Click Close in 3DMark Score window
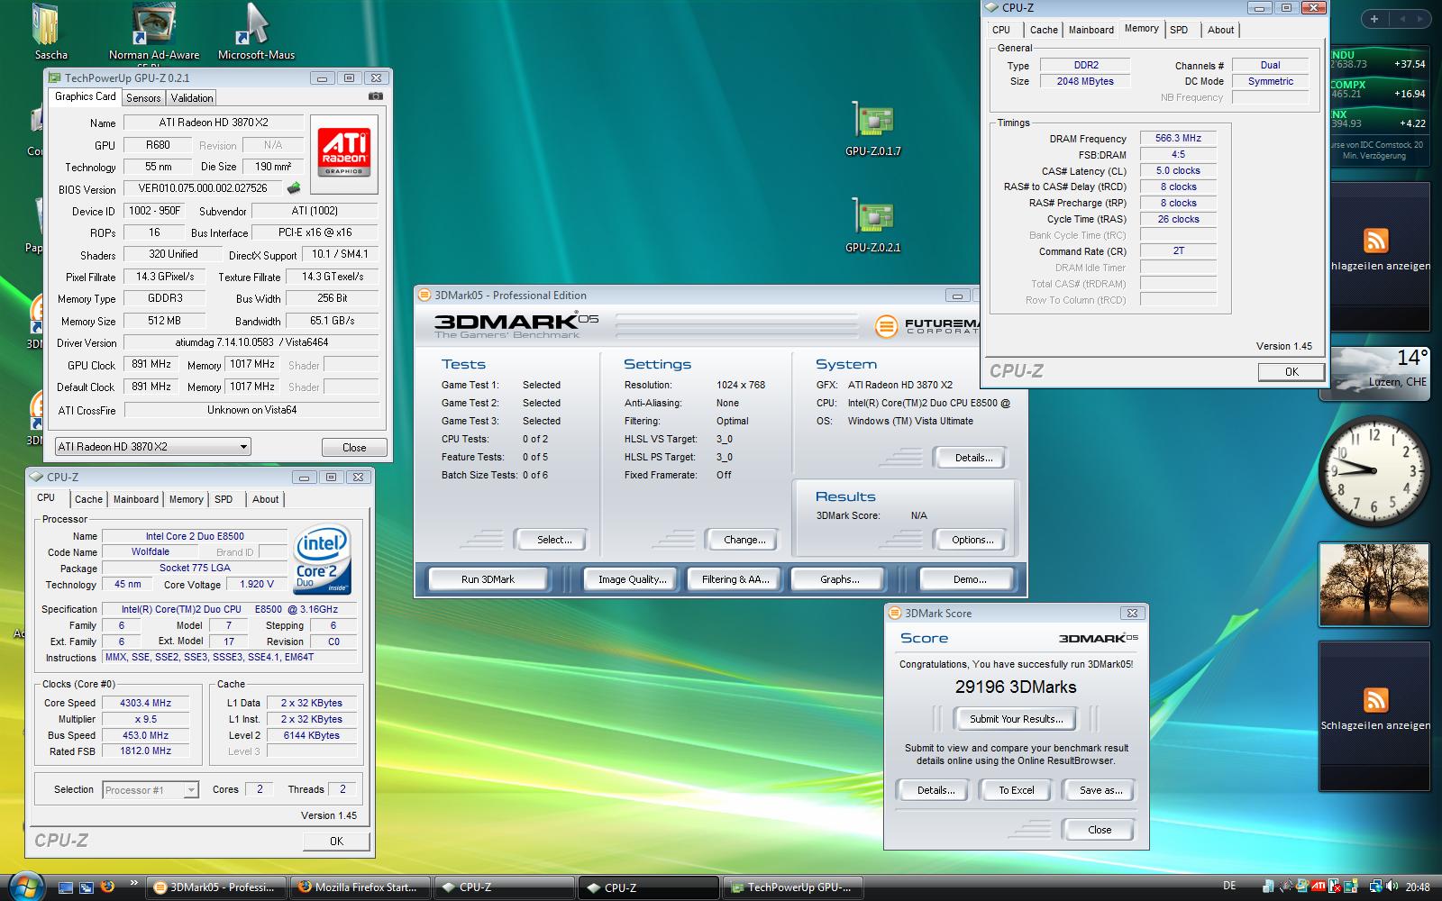Viewport: 1442px width, 901px height. [x=1100, y=830]
